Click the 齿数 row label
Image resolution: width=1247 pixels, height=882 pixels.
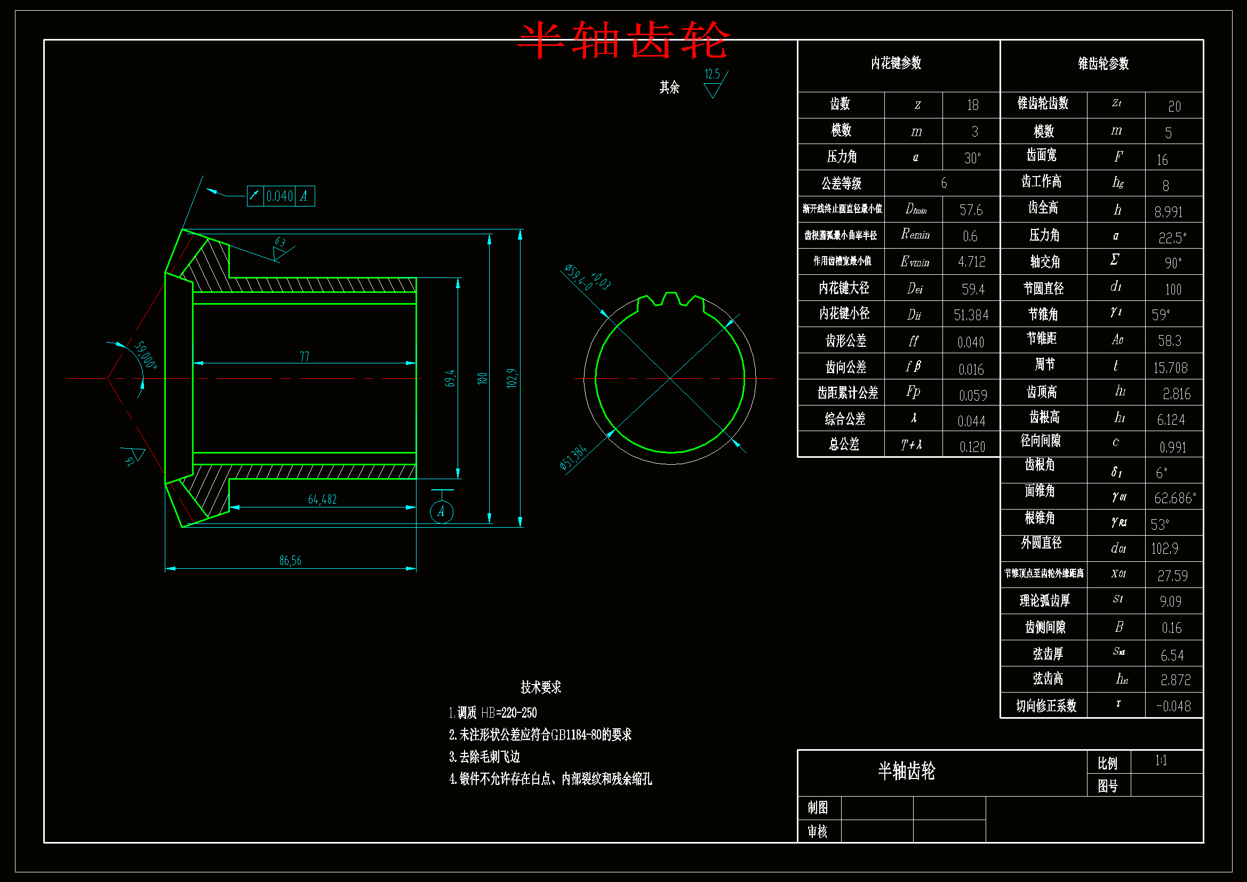840,104
